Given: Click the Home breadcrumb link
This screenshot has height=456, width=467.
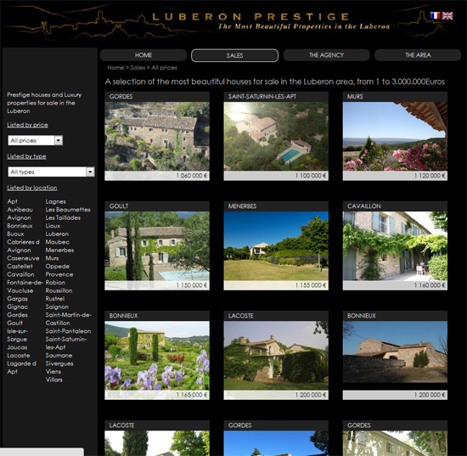Looking at the screenshot, I should coord(115,68).
